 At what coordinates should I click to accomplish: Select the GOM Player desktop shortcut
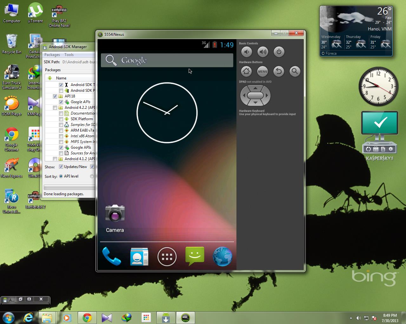click(x=12, y=106)
